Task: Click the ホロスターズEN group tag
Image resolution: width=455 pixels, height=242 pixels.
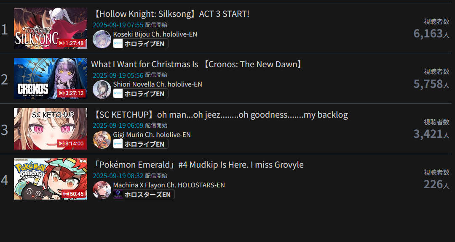Action: point(144,194)
